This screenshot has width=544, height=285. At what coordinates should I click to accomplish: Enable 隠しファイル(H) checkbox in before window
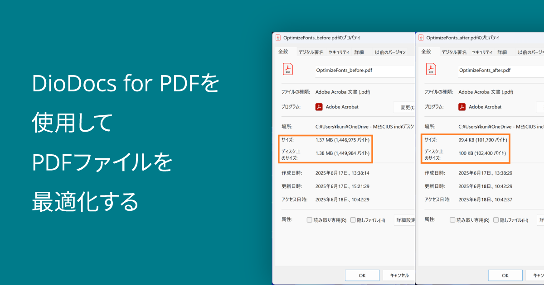[353, 220]
